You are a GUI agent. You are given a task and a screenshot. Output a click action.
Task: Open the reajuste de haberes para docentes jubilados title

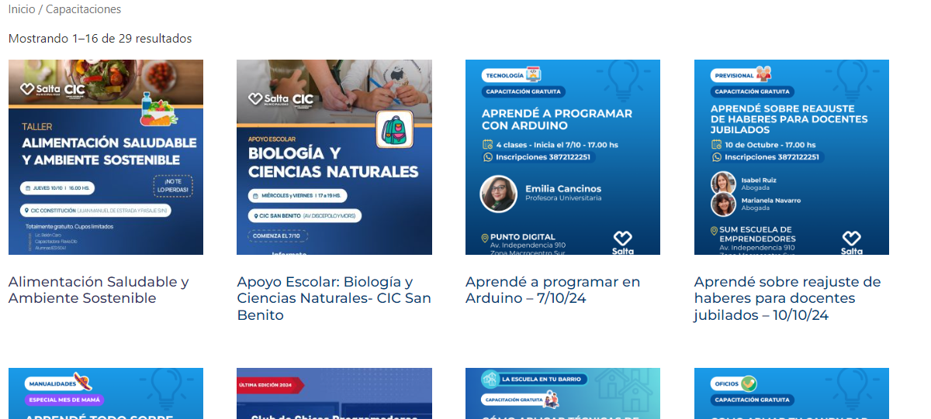click(787, 298)
